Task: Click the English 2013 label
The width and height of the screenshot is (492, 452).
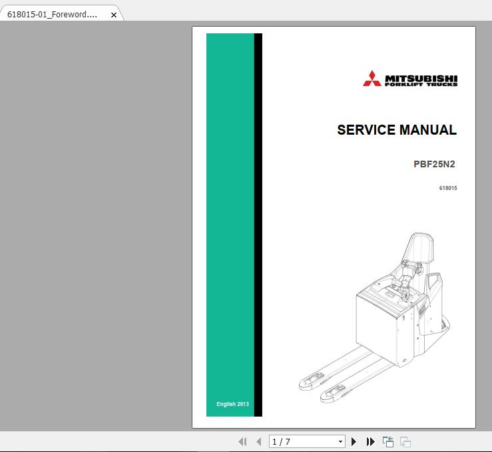Action: click(232, 404)
